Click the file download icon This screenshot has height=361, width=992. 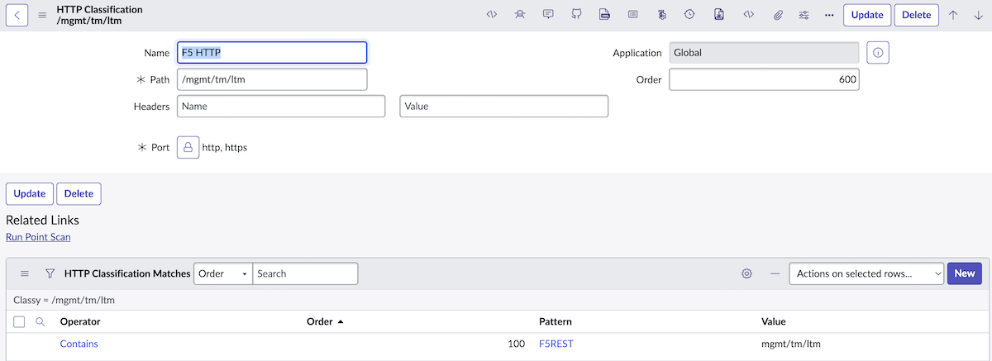click(x=719, y=15)
